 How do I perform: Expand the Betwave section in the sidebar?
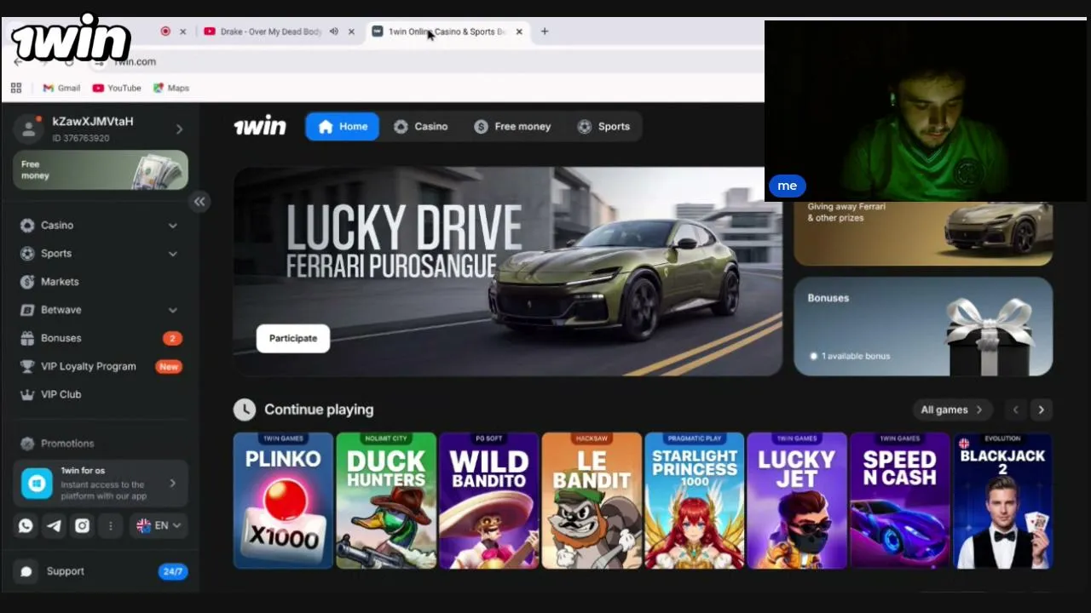tap(173, 310)
